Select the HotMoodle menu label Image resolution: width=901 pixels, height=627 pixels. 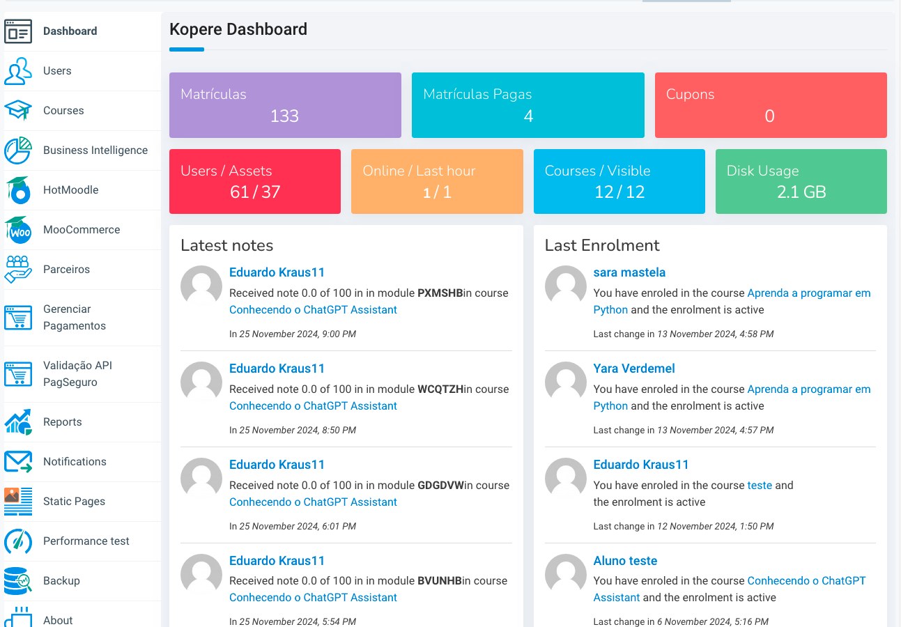(x=70, y=190)
